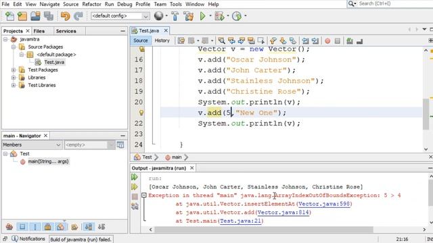This screenshot has width=433, height=243.
Task: Click the Uncomment editor toolbar icon
Action: [359, 41]
